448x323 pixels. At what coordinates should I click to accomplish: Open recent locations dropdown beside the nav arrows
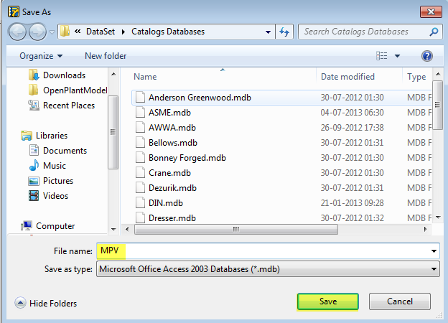pyautogui.click(x=52, y=32)
